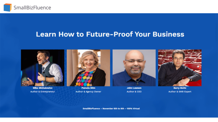Click the Mike Michalowicz name label
Image resolution: width=218 pixels, height=122 pixels.
coord(43,88)
